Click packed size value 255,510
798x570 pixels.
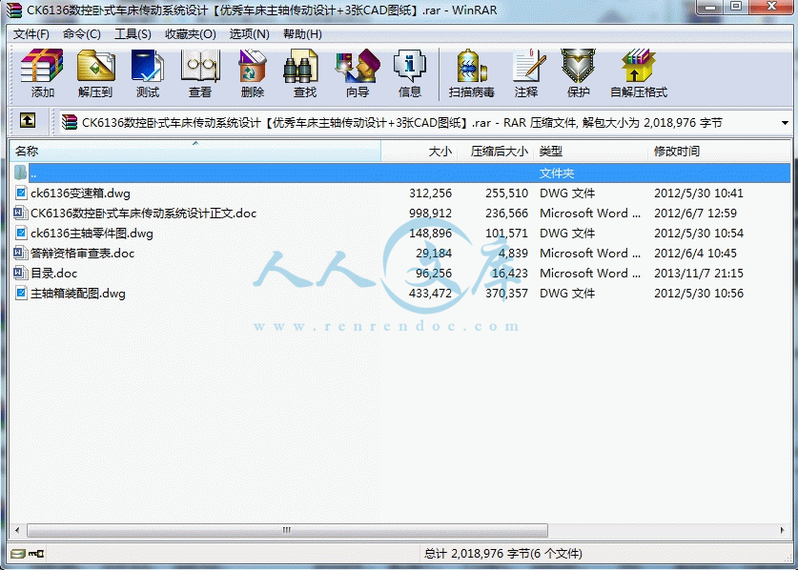pos(506,193)
